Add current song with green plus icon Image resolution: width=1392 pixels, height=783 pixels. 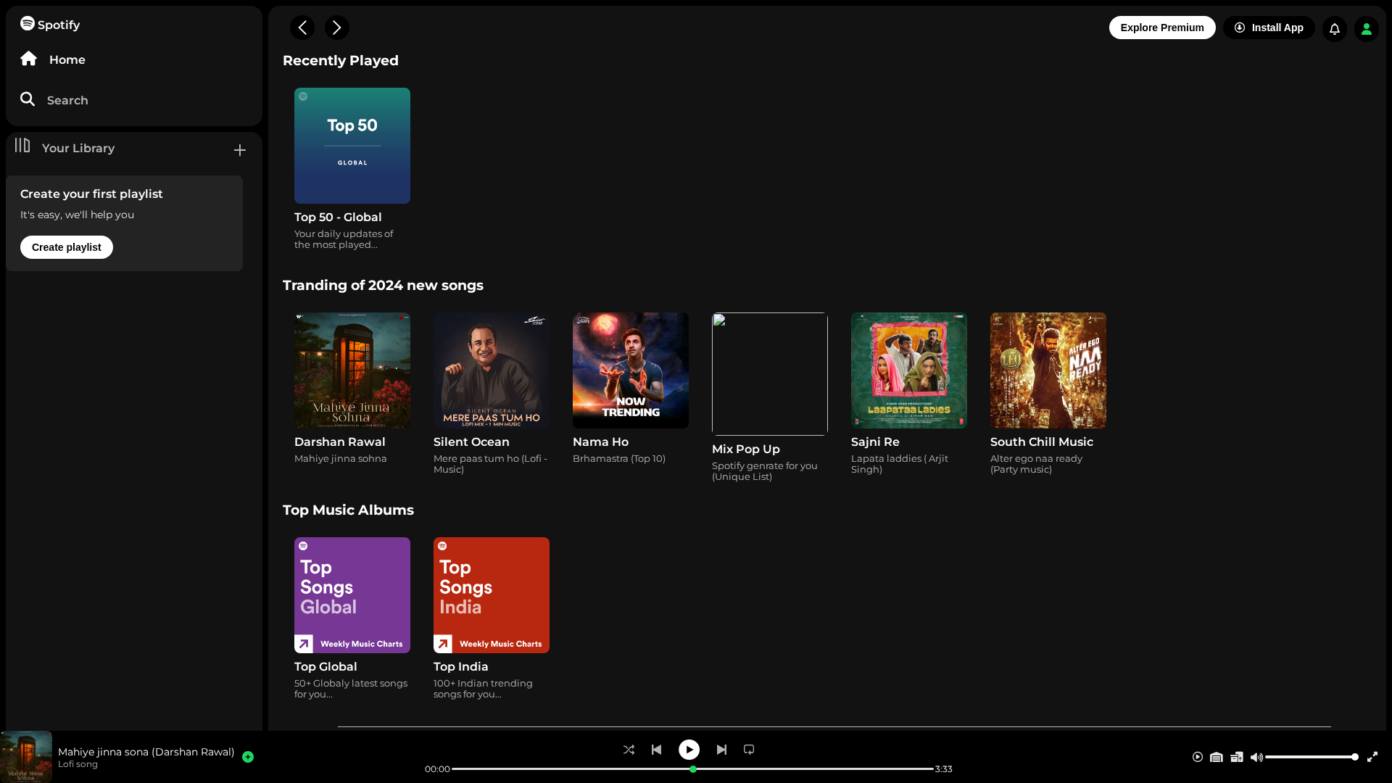[248, 757]
